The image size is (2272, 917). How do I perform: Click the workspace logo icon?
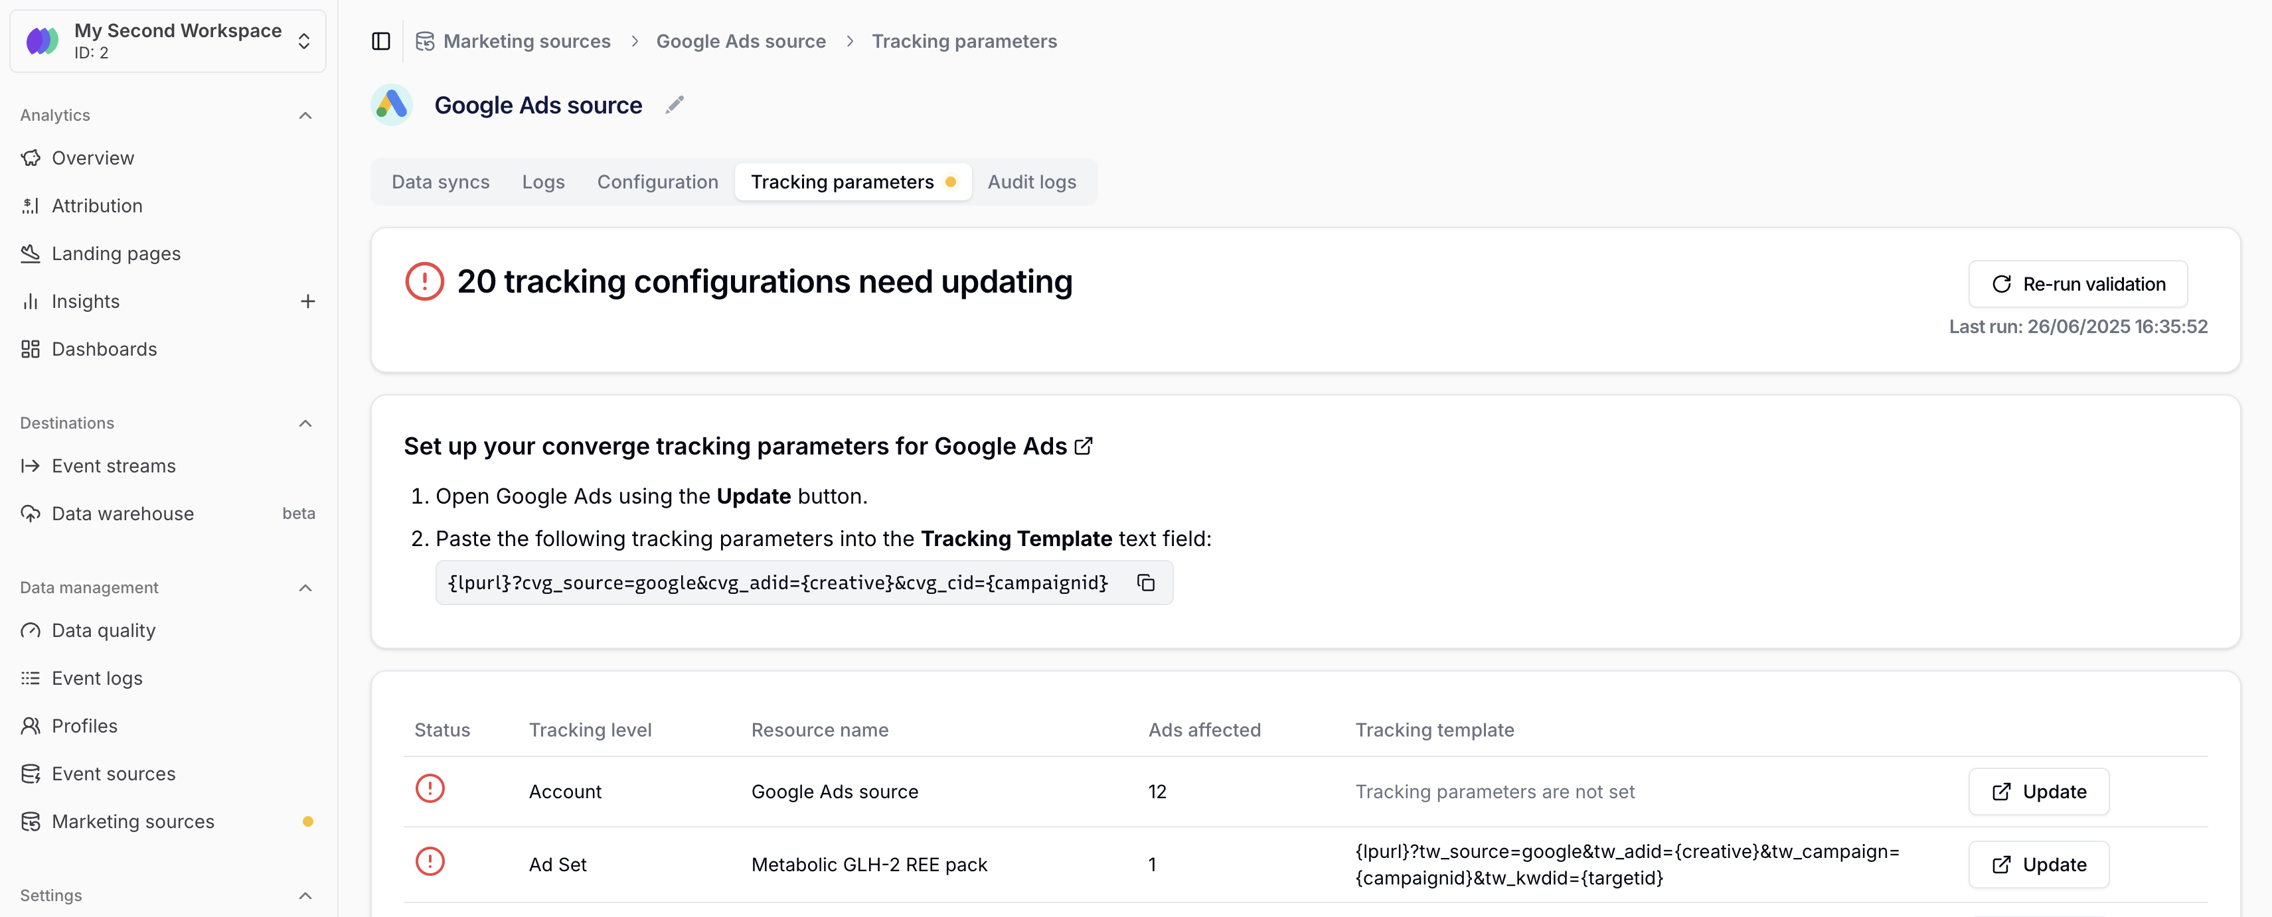coord(42,40)
